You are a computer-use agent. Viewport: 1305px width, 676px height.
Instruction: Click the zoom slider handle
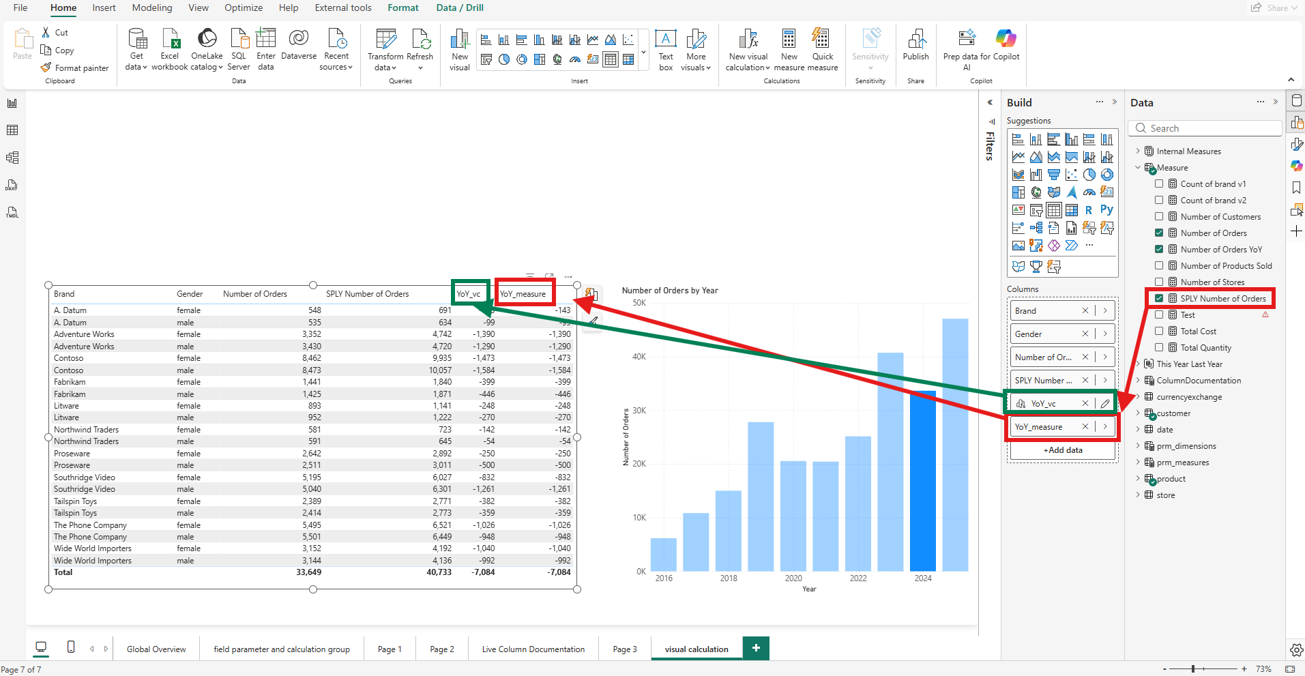tap(1193, 669)
